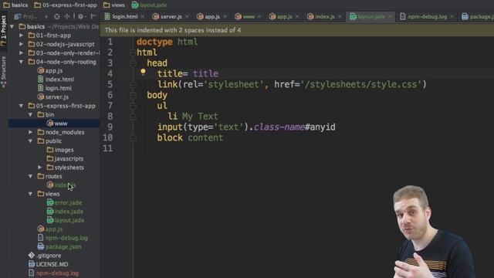Image resolution: width=494 pixels, height=278 pixels.
Task: Close the layout.jade tab
Action: pyautogui.click(x=390, y=16)
